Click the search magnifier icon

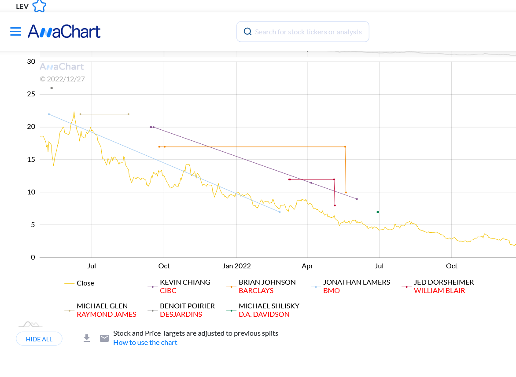pyautogui.click(x=247, y=32)
